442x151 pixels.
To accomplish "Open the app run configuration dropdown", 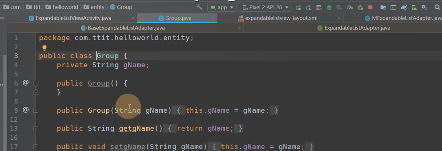I will (x=221, y=7).
